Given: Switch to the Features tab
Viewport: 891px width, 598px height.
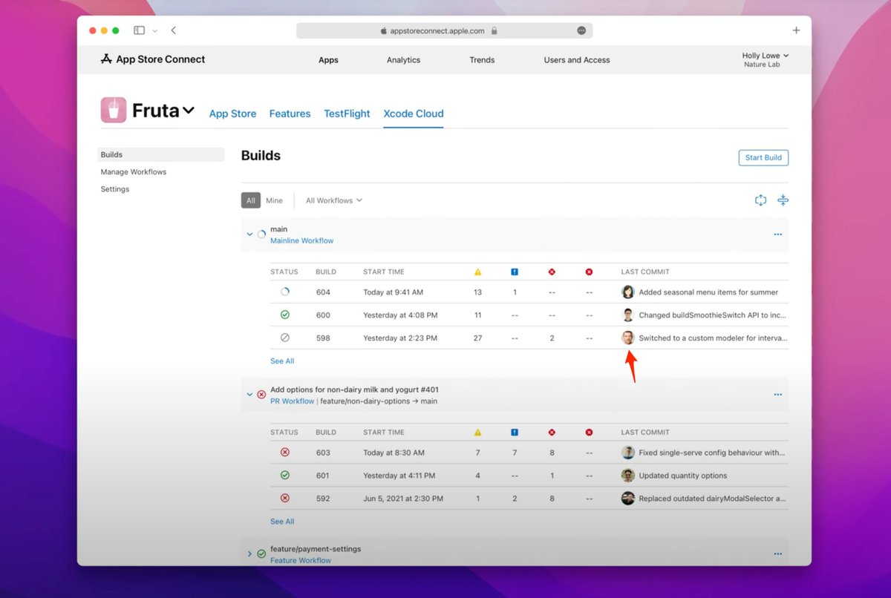Looking at the screenshot, I should click(290, 114).
